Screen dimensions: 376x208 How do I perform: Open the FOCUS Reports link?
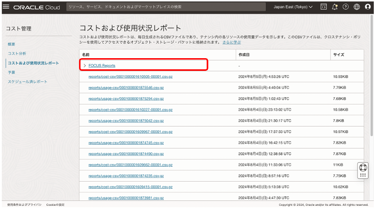[102, 65]
